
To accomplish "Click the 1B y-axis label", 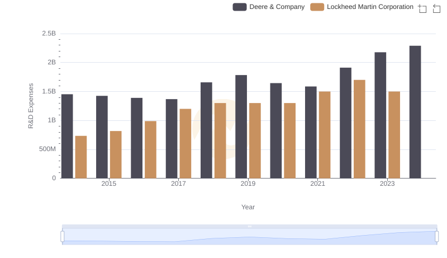I will [x=51, y=120].
